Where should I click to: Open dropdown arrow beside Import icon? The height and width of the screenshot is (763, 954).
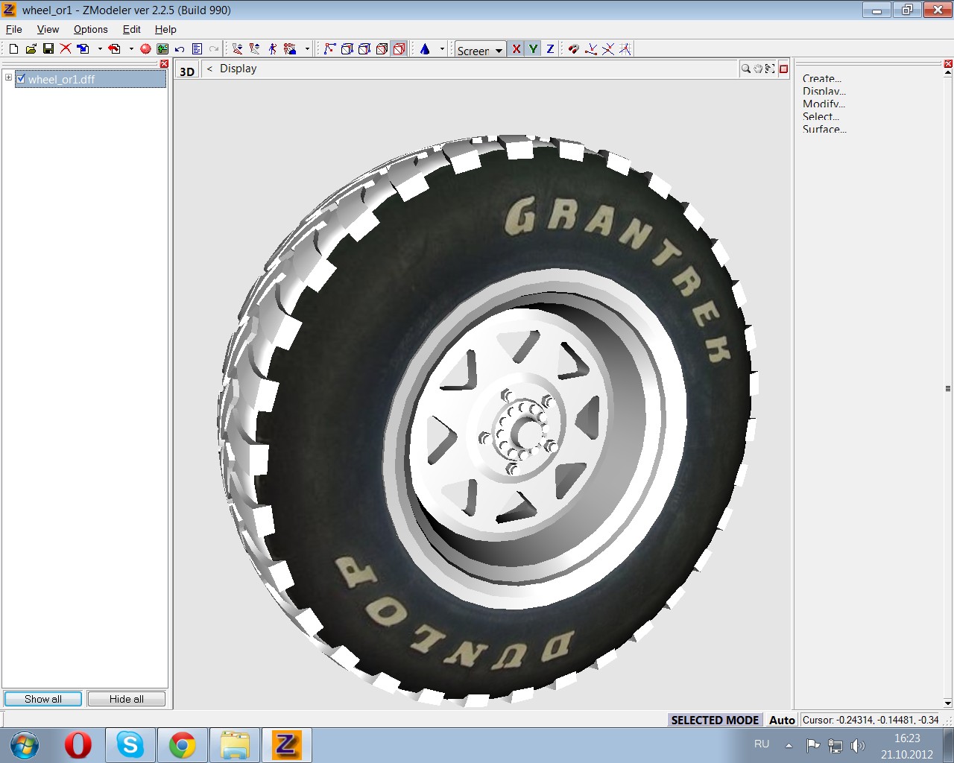[100, 49]
